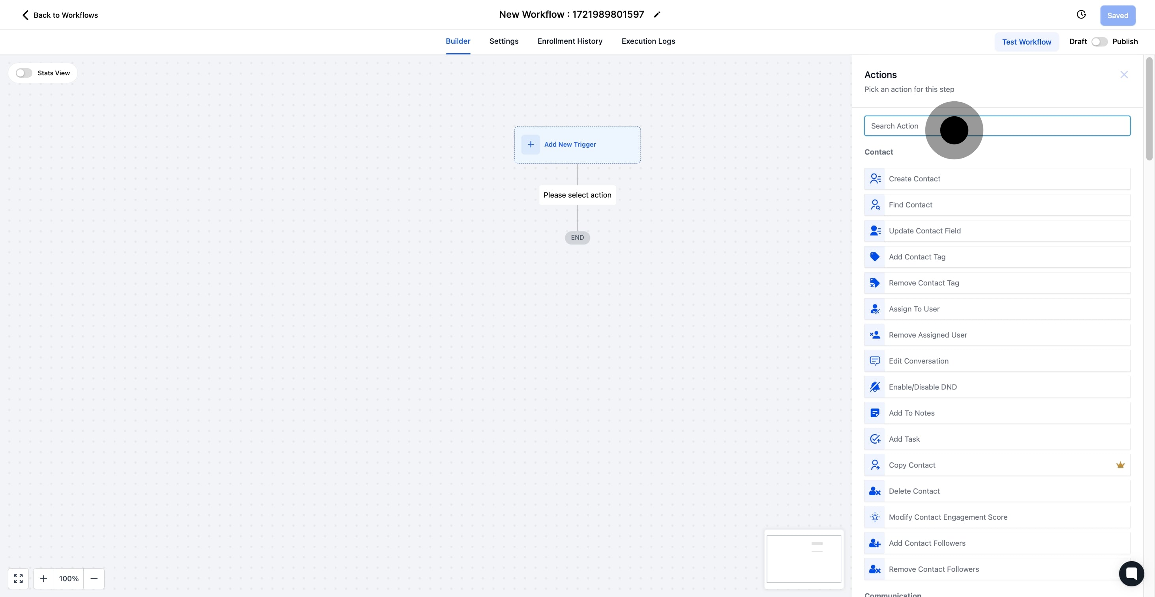Click the 100% zoom level indicator
Screen dimensions: 1155x597
pyautogui.click(x=69, y=578)
